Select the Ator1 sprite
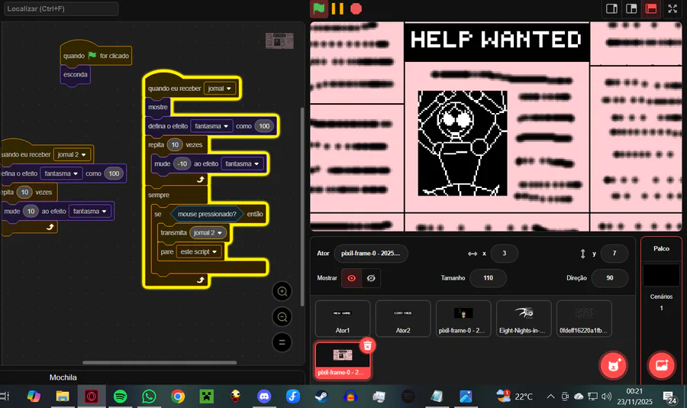This screenshot has height=408, width=687. pyautogui.click(x=343, y=319)
